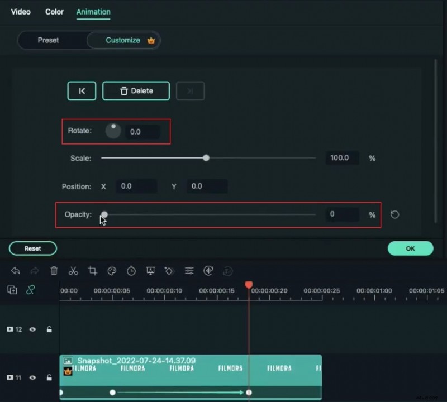Open the color palette tool
The height and width of the screenshot is (402, 447).
click(112, 271)
